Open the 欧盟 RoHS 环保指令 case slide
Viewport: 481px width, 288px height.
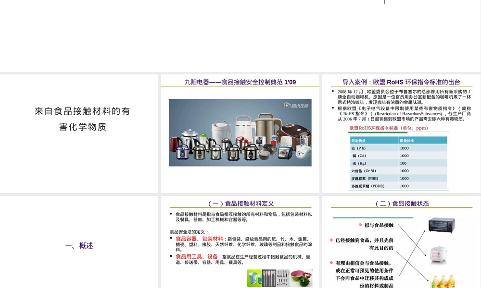point(401,133)
